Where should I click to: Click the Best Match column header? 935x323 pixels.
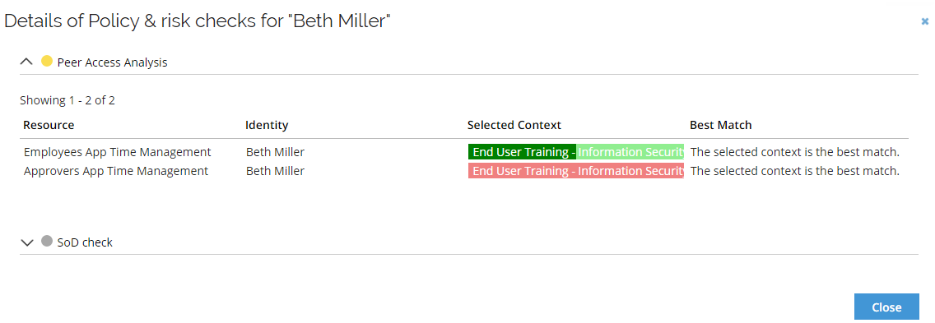720,125
